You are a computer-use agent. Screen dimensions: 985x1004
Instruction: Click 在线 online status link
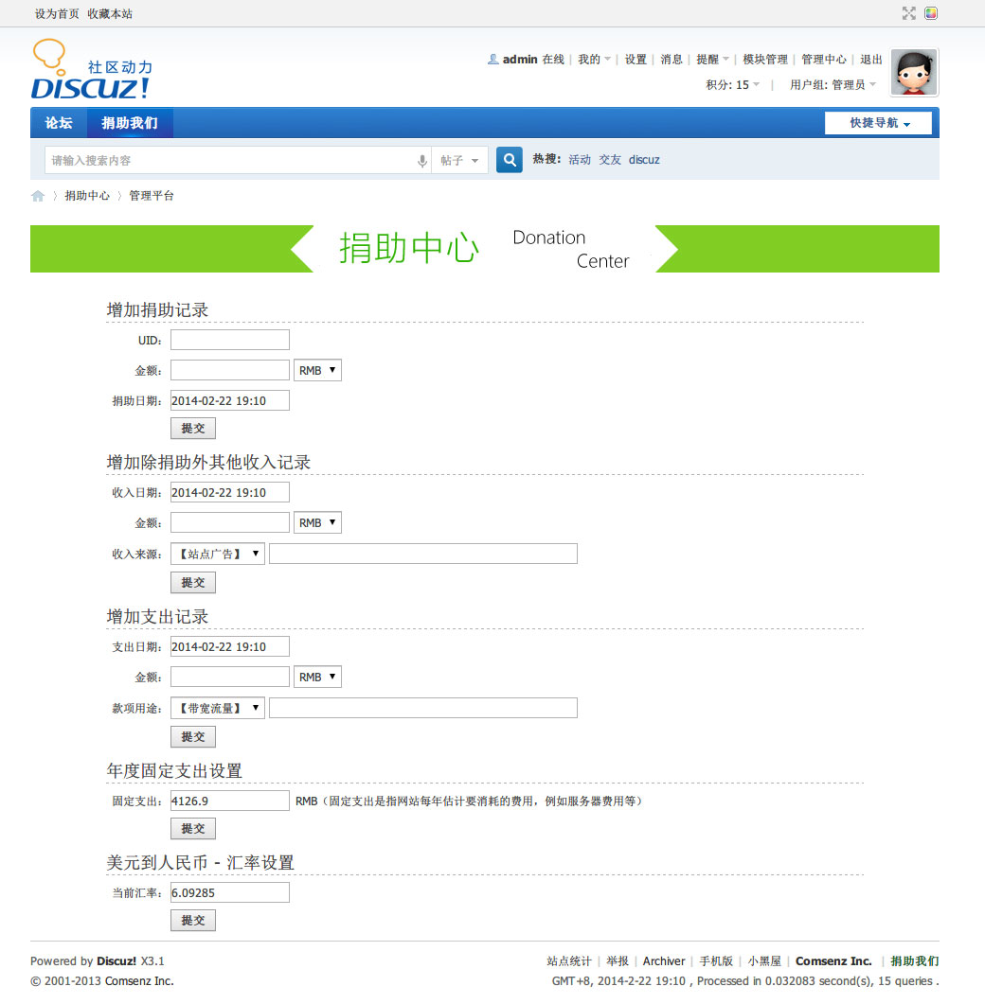553,60
